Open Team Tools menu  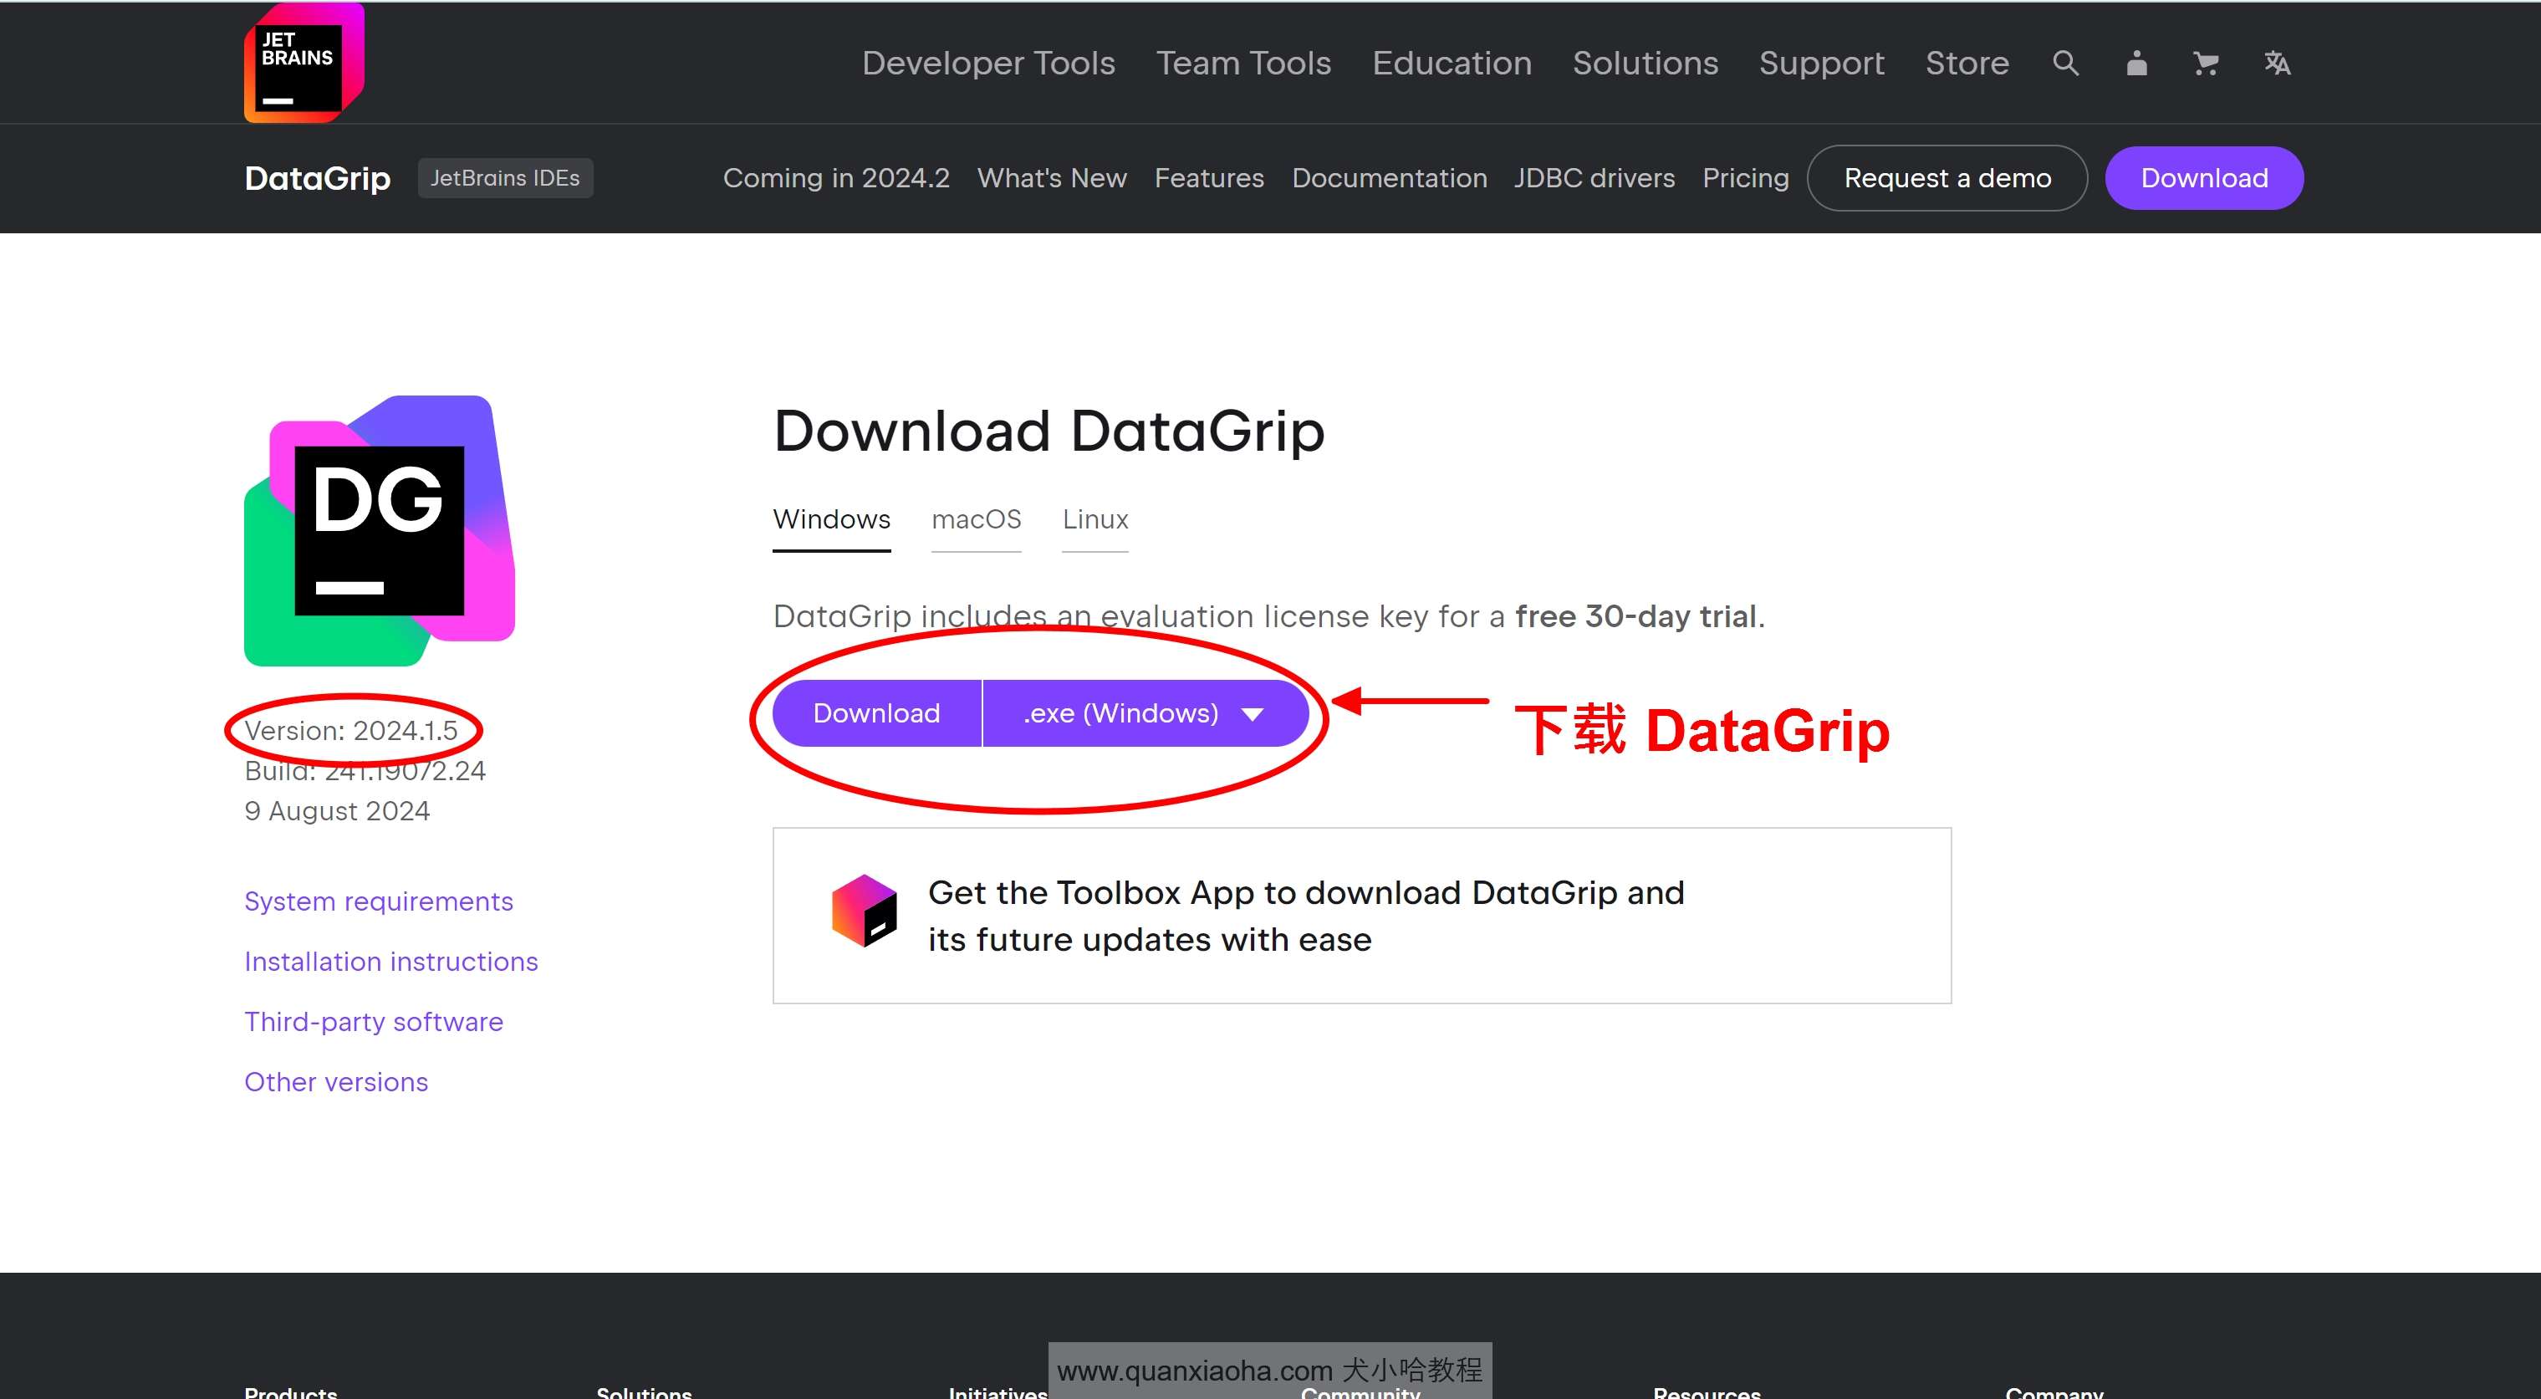tap(1242, 64)
